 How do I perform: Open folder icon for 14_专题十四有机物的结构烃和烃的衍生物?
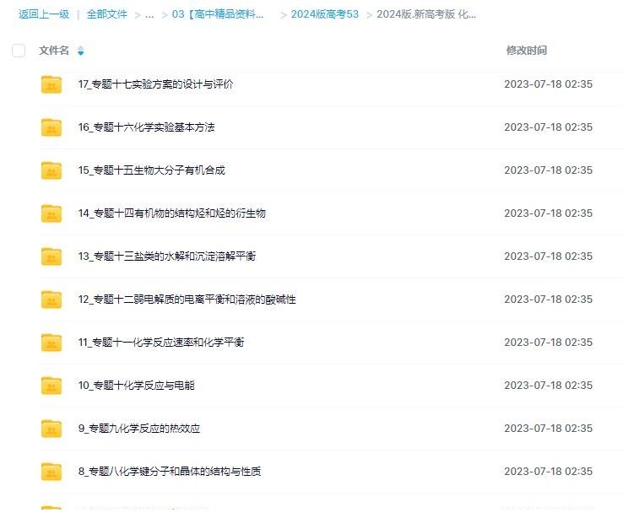pyautogui.click(x=51, y=213)
